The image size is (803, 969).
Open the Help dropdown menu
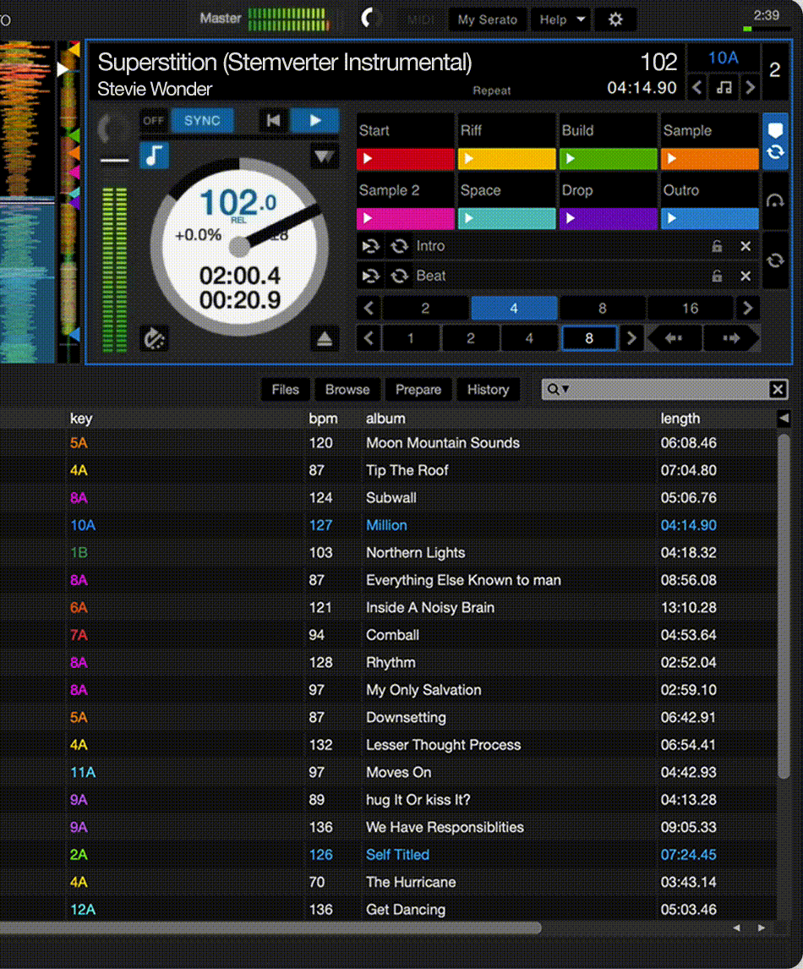pyautogui.click(x=560, y=19)
